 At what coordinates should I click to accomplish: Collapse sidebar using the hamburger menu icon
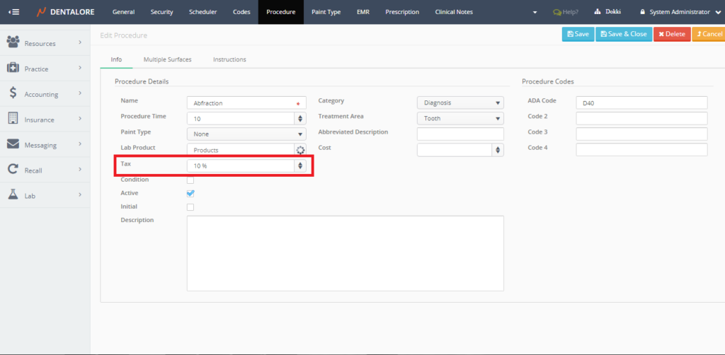pos(13,12)
